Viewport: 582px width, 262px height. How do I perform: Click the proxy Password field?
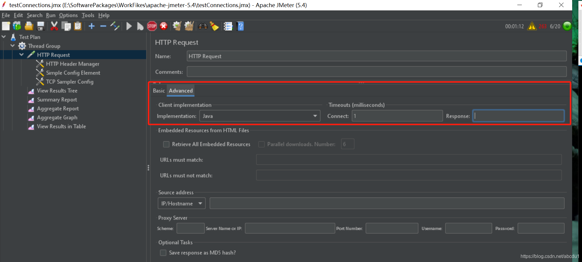pyautogui.click(x=541, y=228)
